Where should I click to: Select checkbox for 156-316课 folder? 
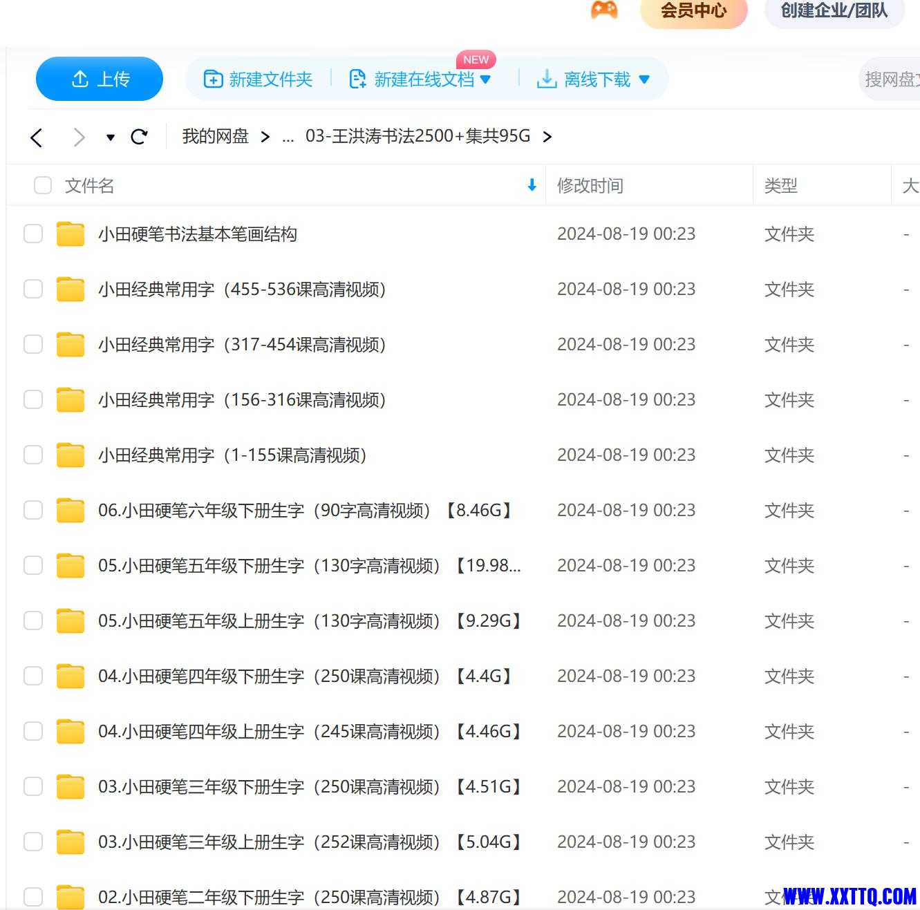tap(33, 399)
